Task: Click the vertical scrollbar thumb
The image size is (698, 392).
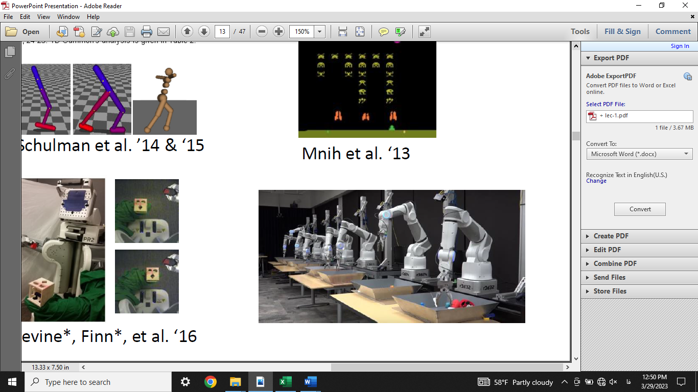Action: point(576,136)
